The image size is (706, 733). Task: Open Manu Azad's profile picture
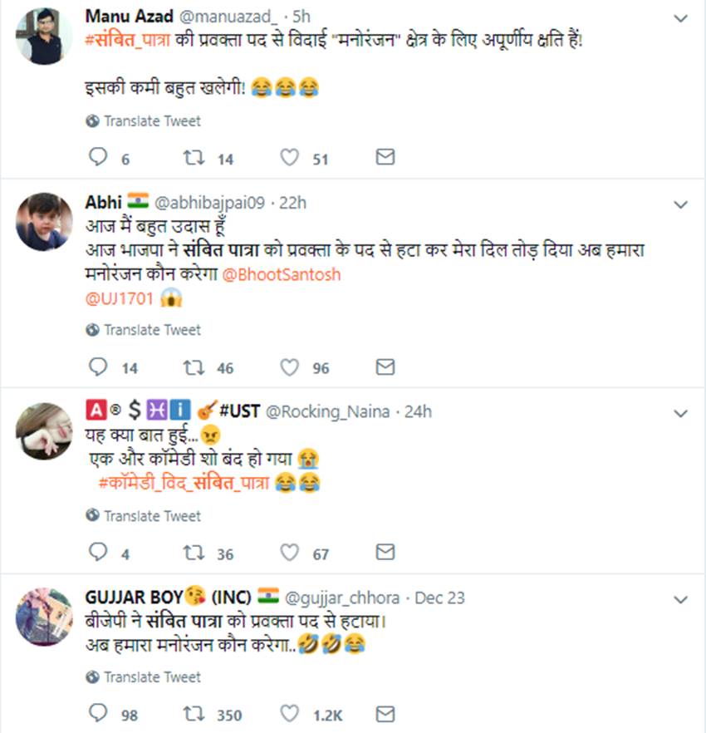click(45, 37)
